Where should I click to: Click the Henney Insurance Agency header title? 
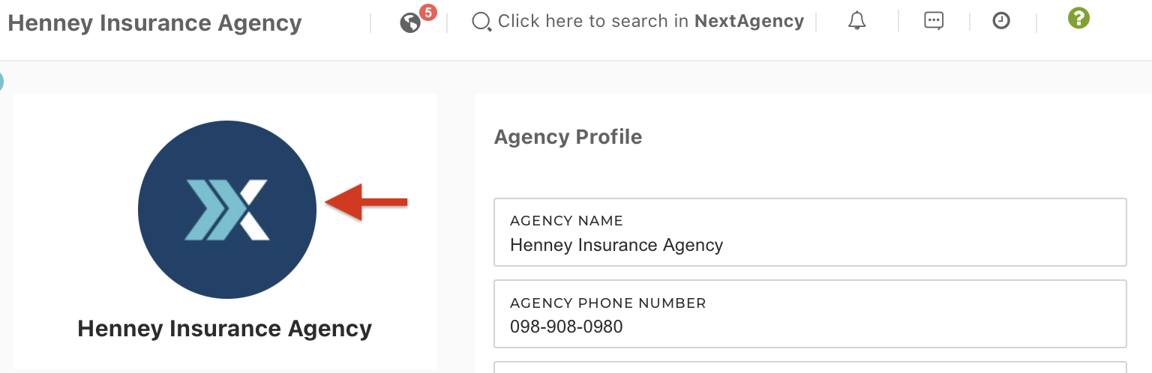click(154, 23)
